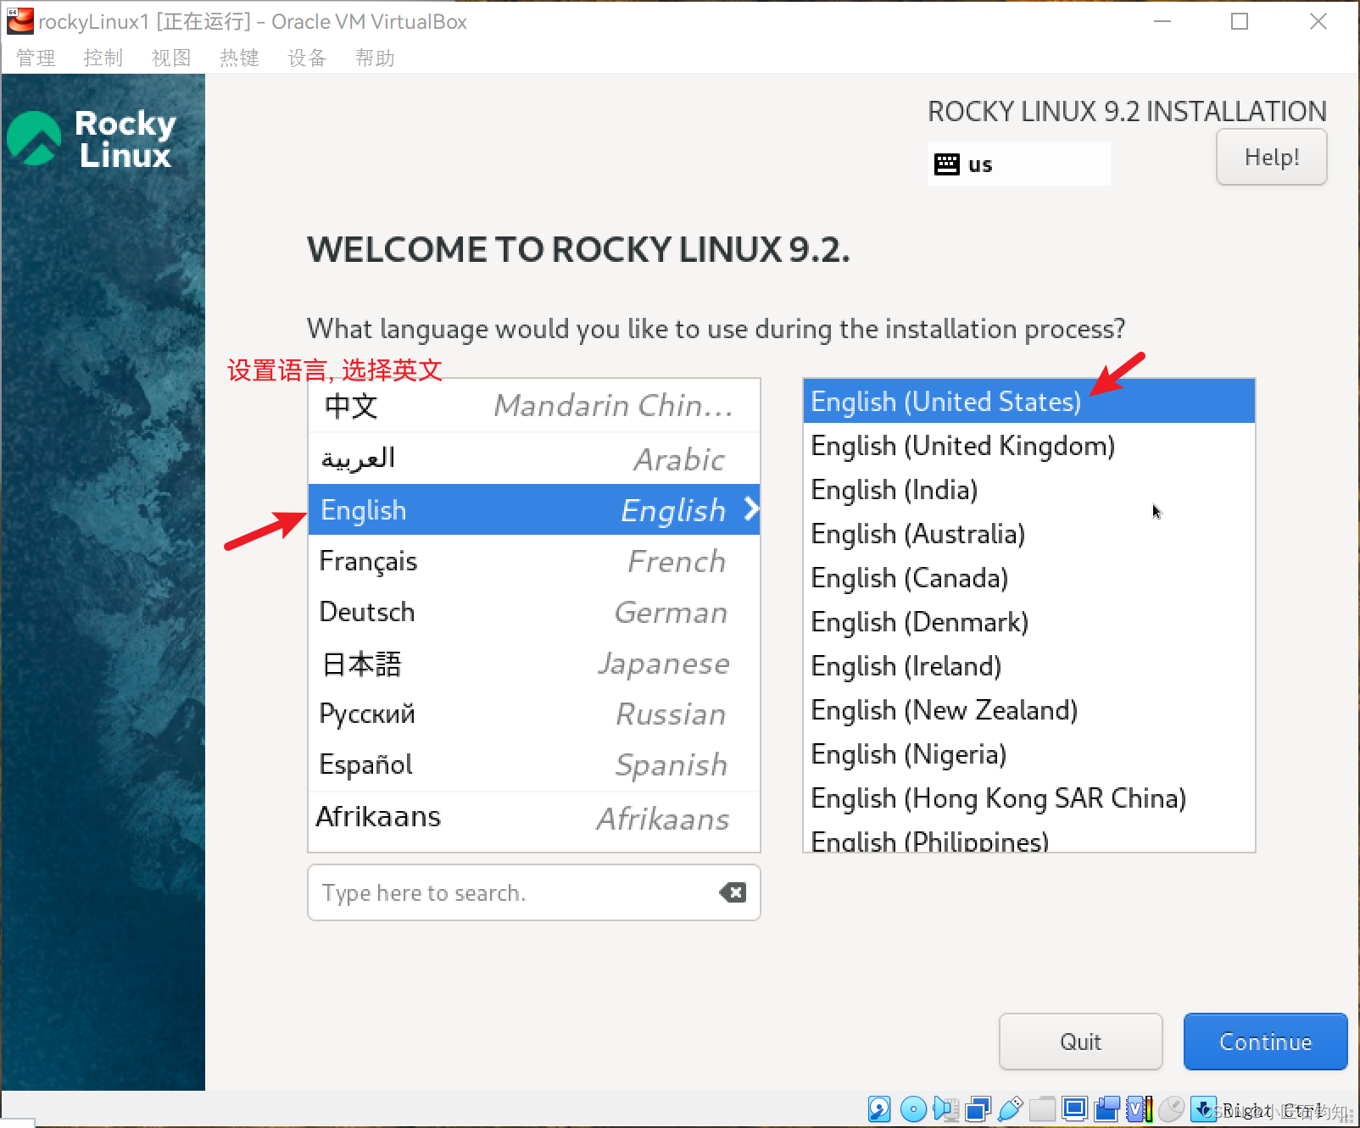Select the Afrikaans language row
Screen dimensions: 1360x1128
tap(534, 817)
